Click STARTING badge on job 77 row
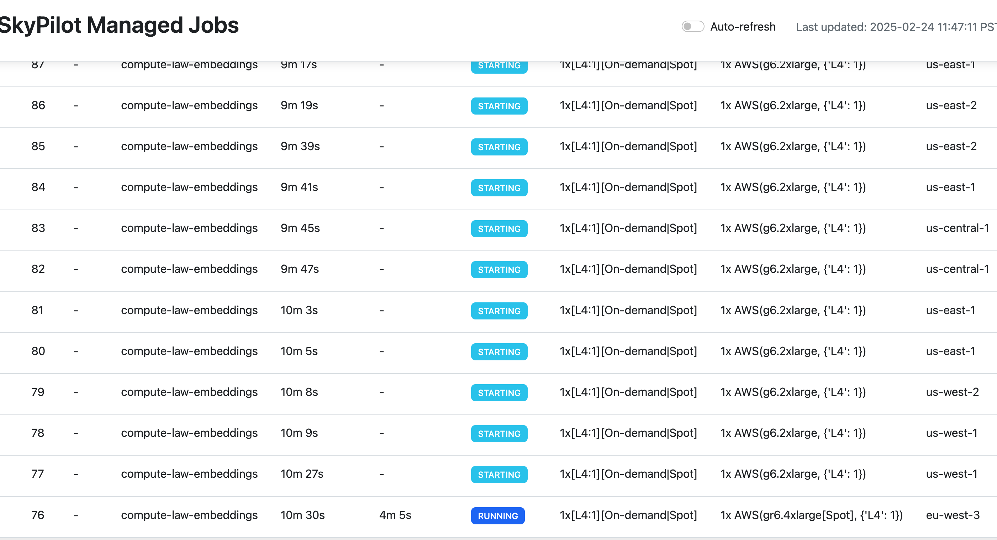The height and width of the screenshot is (540, 997). pyautogui.click(x=499, y=474)
